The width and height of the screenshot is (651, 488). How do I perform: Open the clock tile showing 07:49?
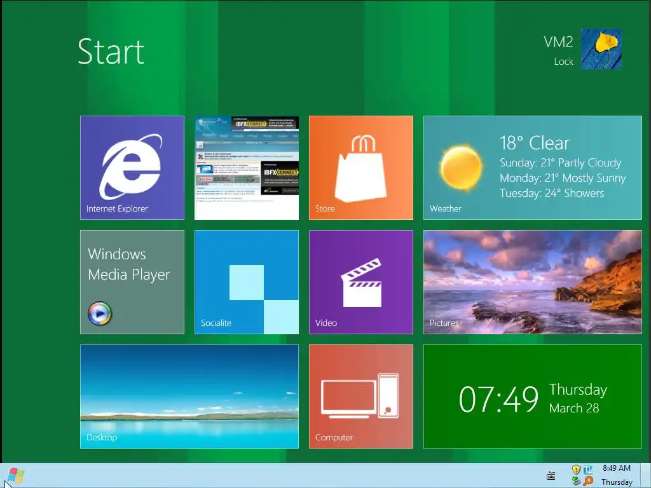[x=533, y=396]
